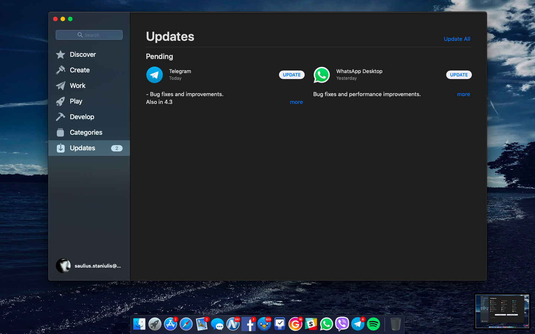Open the Develop hammer section
Screen dimensions: 535x334
(82, 117)
